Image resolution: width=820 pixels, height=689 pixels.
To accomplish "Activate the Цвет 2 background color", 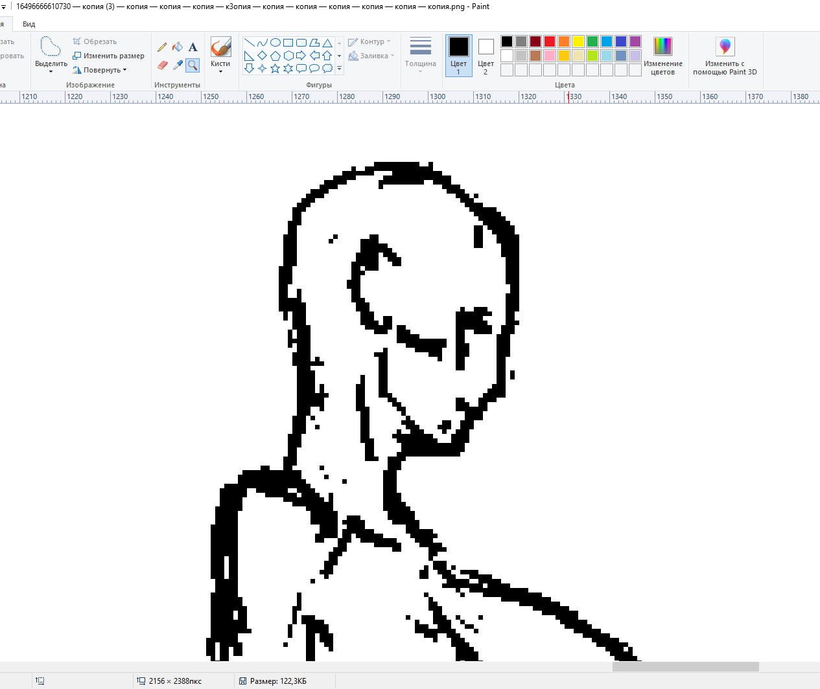I will 486,56.
